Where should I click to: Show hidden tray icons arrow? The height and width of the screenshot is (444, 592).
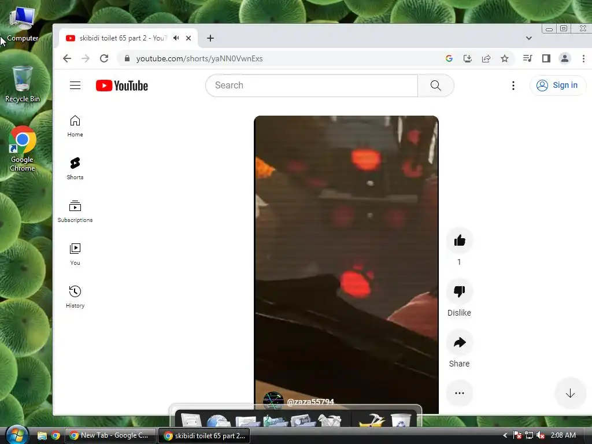click(x=505, y=435)
